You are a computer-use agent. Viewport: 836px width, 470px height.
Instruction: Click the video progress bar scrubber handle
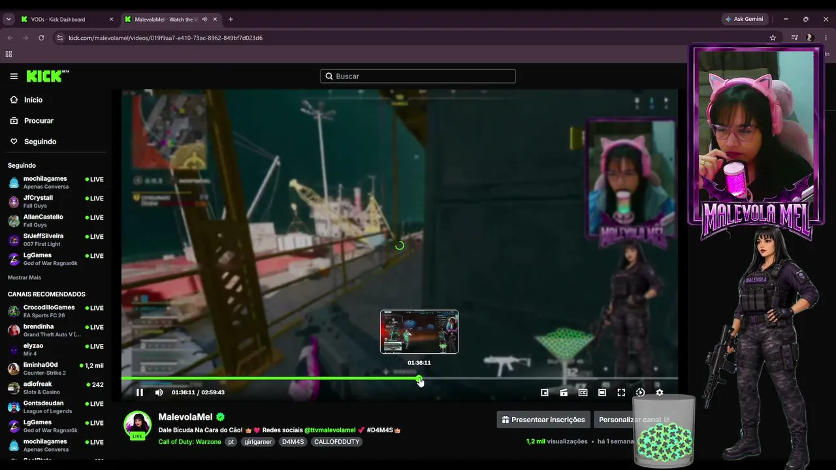click(419, 379)
